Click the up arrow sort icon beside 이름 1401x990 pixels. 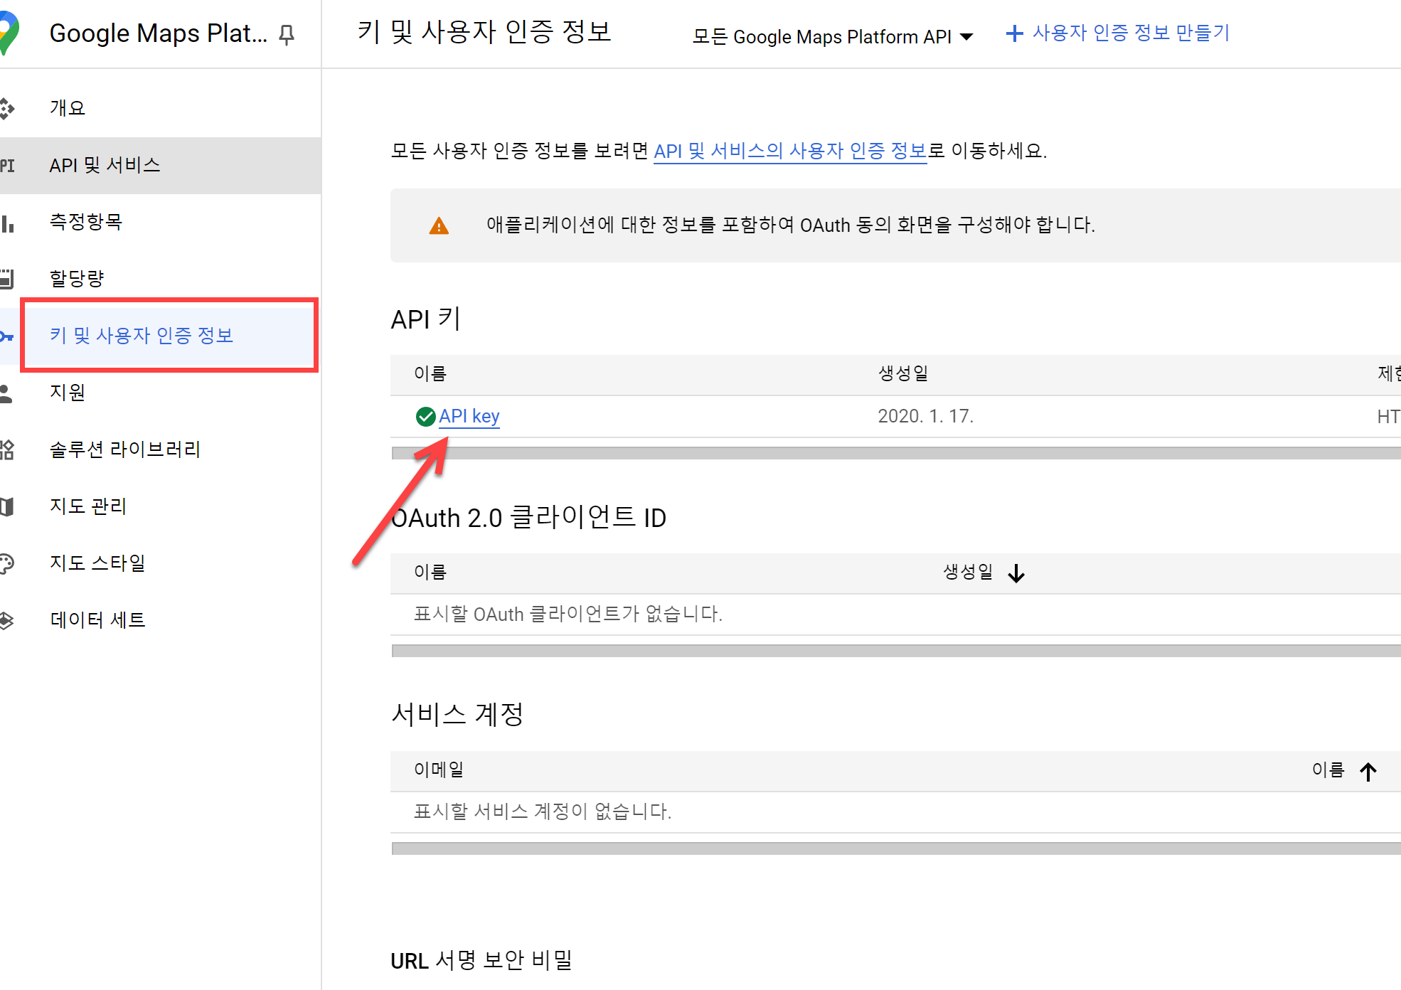[1368, 772]
